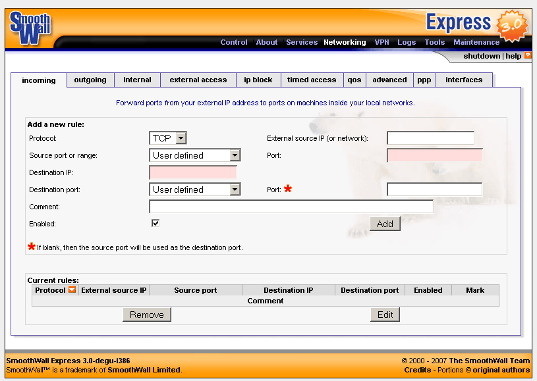The width and height of the screenshot is (537, 381).
Task: Click the SmoothWall logo
Action: click(30, 28)
